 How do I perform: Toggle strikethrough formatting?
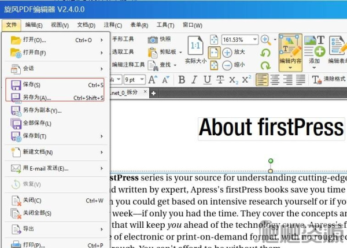(220, 80)
